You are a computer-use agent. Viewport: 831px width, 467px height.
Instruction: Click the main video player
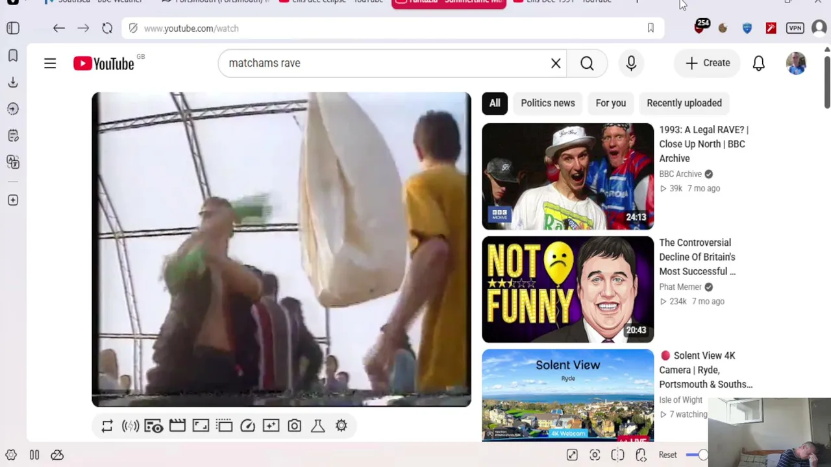coord(282,250)
